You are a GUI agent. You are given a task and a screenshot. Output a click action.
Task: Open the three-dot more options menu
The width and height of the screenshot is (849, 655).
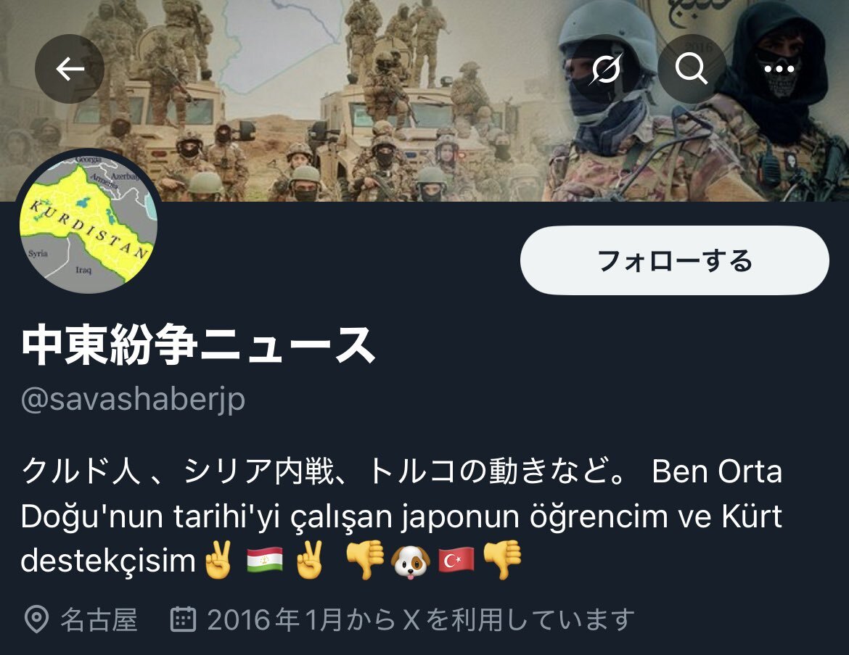[779, 69]
